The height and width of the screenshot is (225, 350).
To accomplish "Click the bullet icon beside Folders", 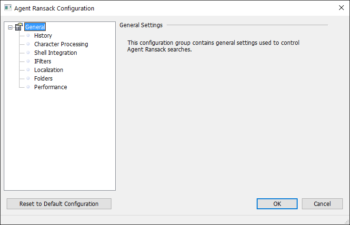I will (28, 78).
